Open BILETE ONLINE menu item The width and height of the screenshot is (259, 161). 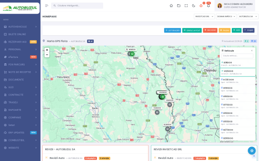(x=20, y=34)
